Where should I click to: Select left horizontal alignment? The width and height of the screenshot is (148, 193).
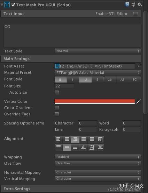59,140
